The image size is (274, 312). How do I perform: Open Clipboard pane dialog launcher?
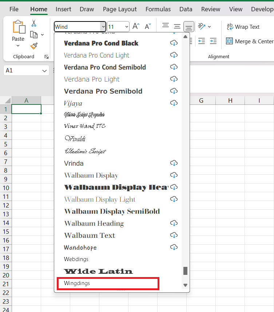(x=47, y=57)
